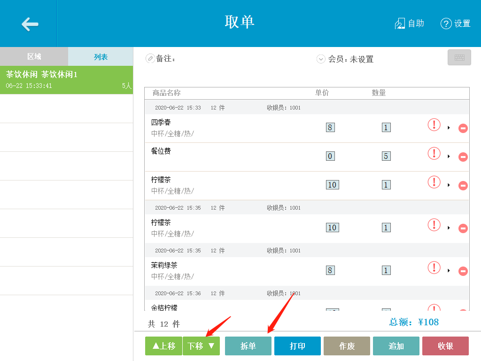Open the 自助 self-service option

pyautogui.click(x=409, y=24)
